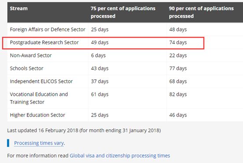The width and height of the screenshot is (243, 163).
Task: Select the Postgraduate Research Sector row label
Action: 44,43
